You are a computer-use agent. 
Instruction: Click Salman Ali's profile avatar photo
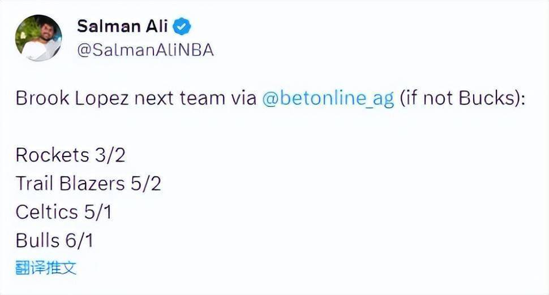pos(38,38)
